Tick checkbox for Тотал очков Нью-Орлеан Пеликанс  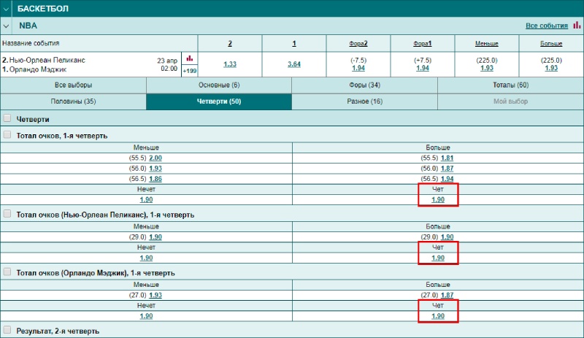click(x=7, y=214)
